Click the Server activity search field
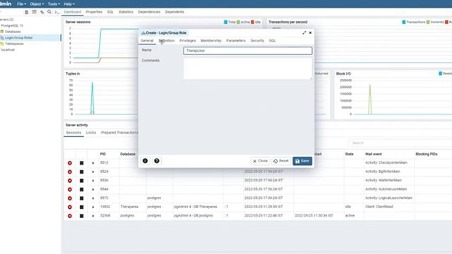The image size is (452, 254). [400, 143]
